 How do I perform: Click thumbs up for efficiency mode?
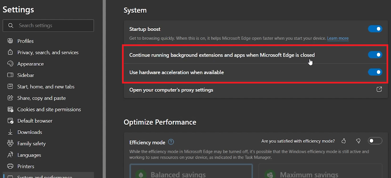coord(344,141)
